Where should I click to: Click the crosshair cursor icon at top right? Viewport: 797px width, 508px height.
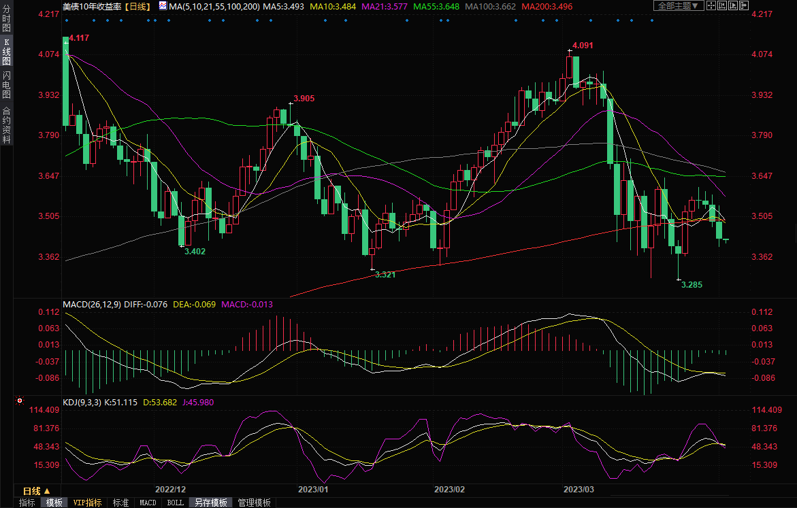[x=711, y=5]
